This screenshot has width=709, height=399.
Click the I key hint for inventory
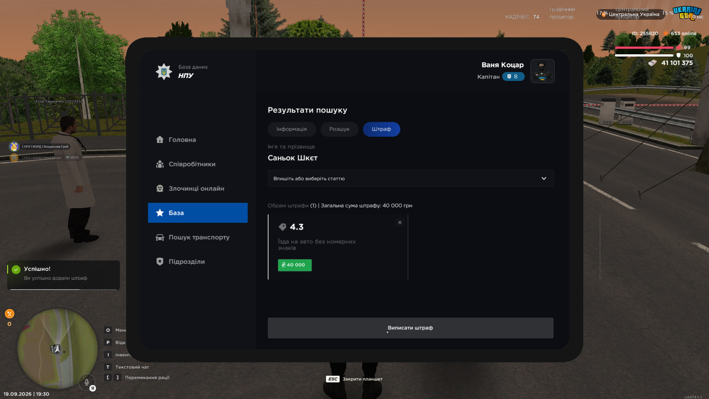(x=108, y=355)
